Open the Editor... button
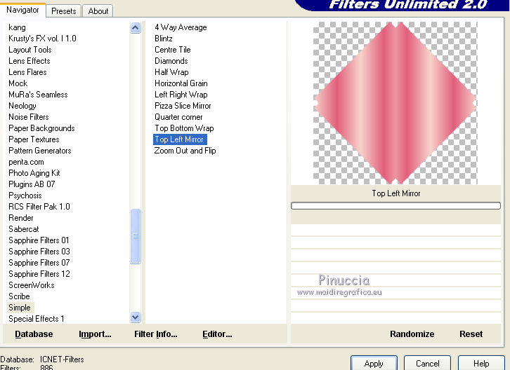The image size is (510, 370). tap(217, 334)
